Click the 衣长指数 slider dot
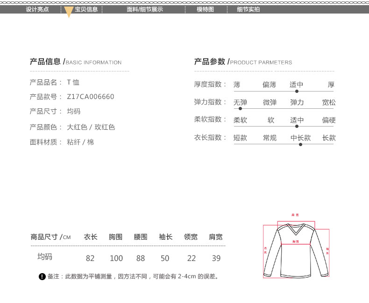 pyautogui.click(x=300, y=144)
